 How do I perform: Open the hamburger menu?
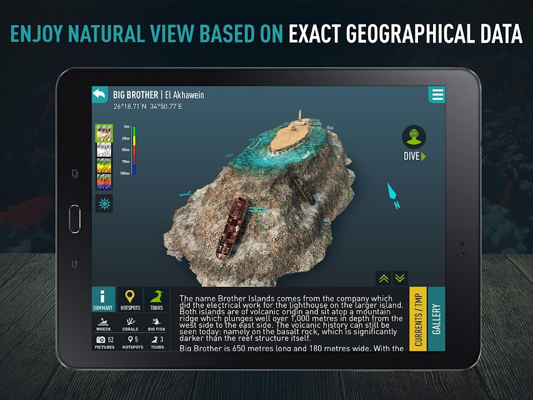coord(437,94)
